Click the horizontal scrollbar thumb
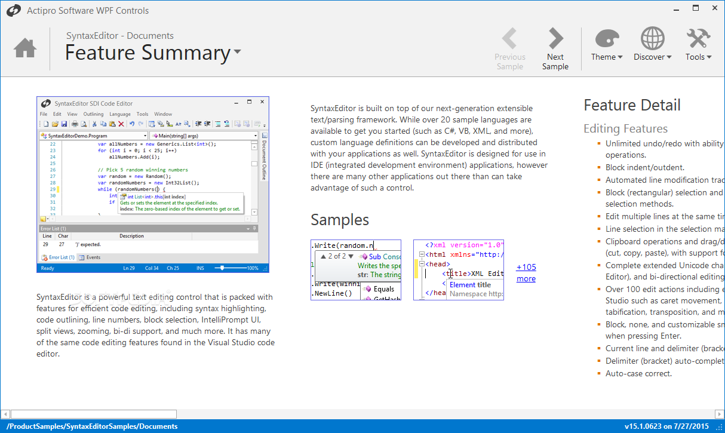 click(94, 414)
